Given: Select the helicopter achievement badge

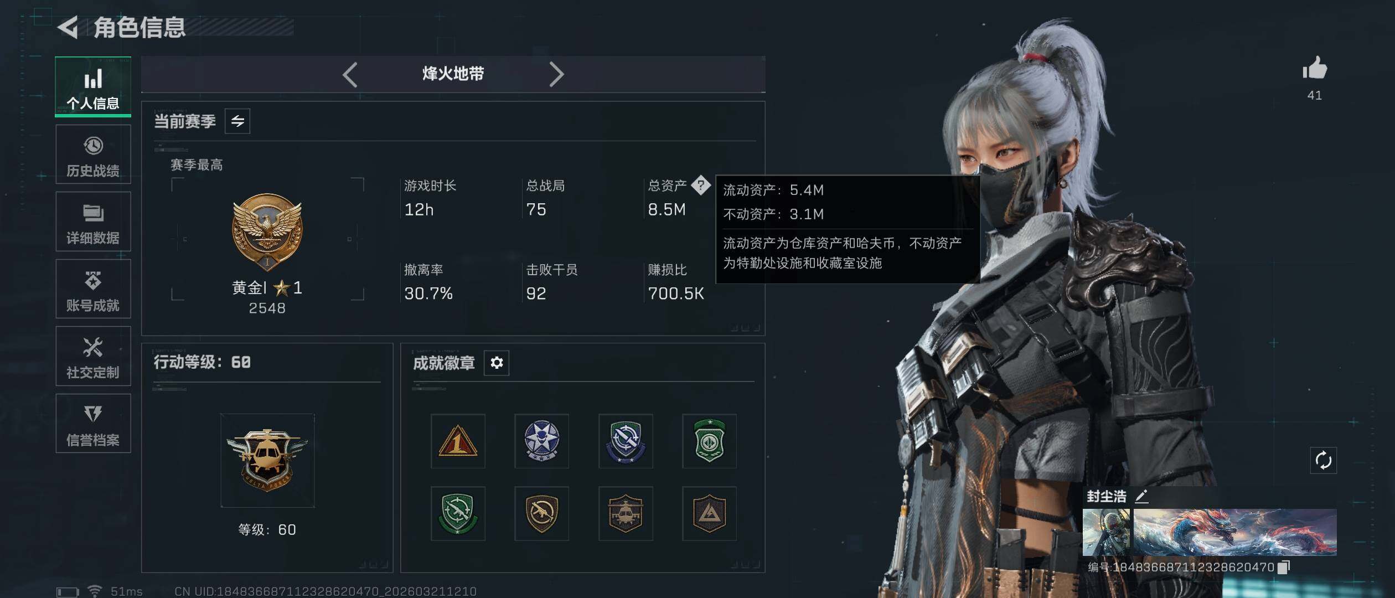Looking at the screenshot, I should (626, 513).
